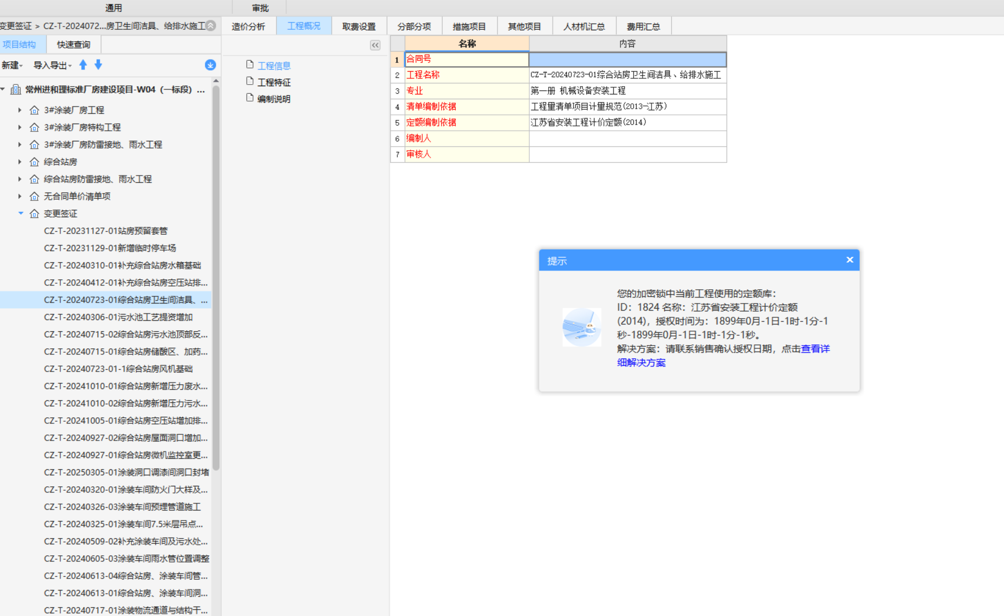Click the 通用 top menu
The width and height of the screenshot is (1004, 616).
pos(114,8)
